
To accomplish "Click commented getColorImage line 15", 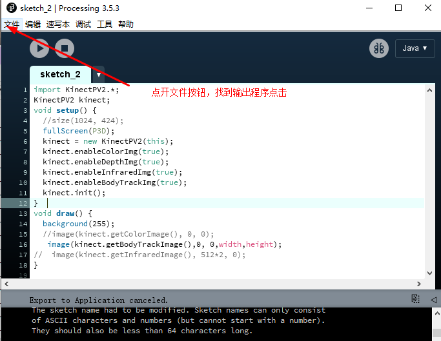I will [128, 234].
